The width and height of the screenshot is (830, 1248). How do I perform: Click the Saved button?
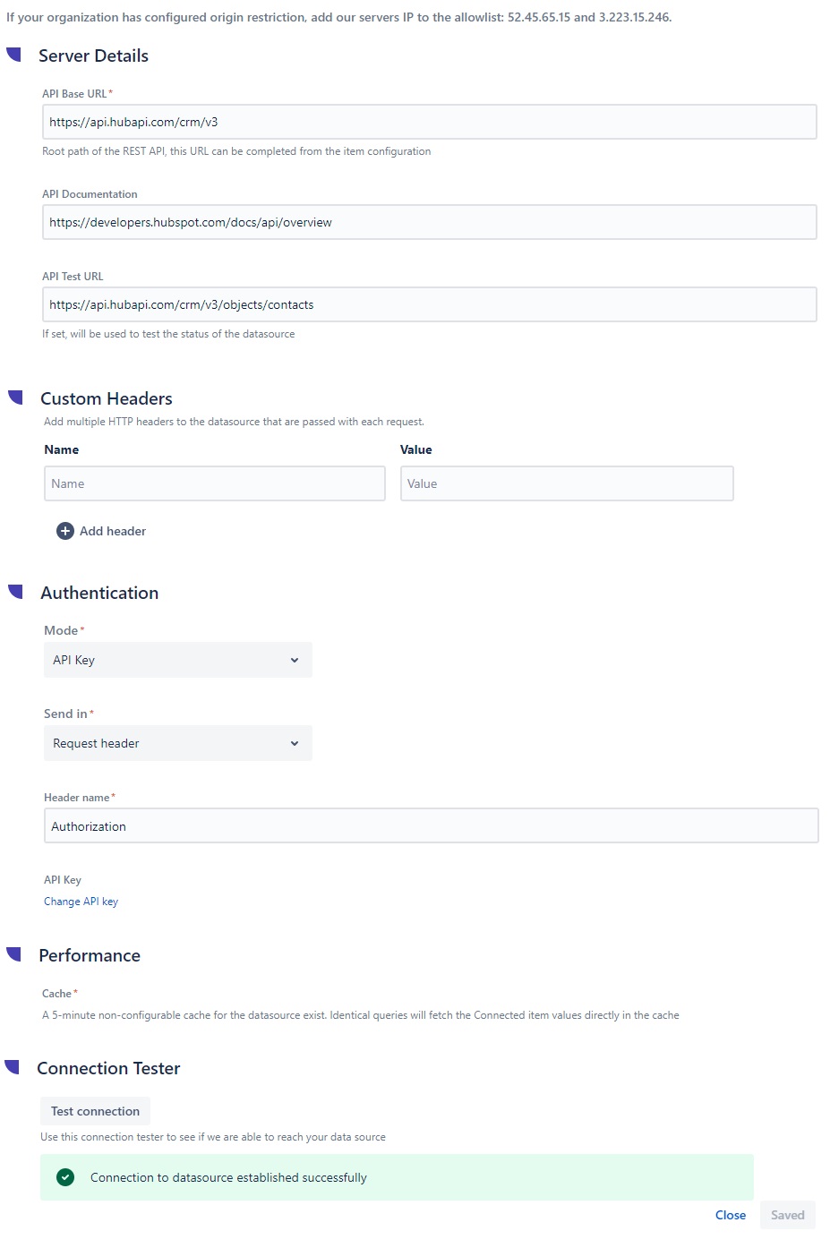point(787,1215)
